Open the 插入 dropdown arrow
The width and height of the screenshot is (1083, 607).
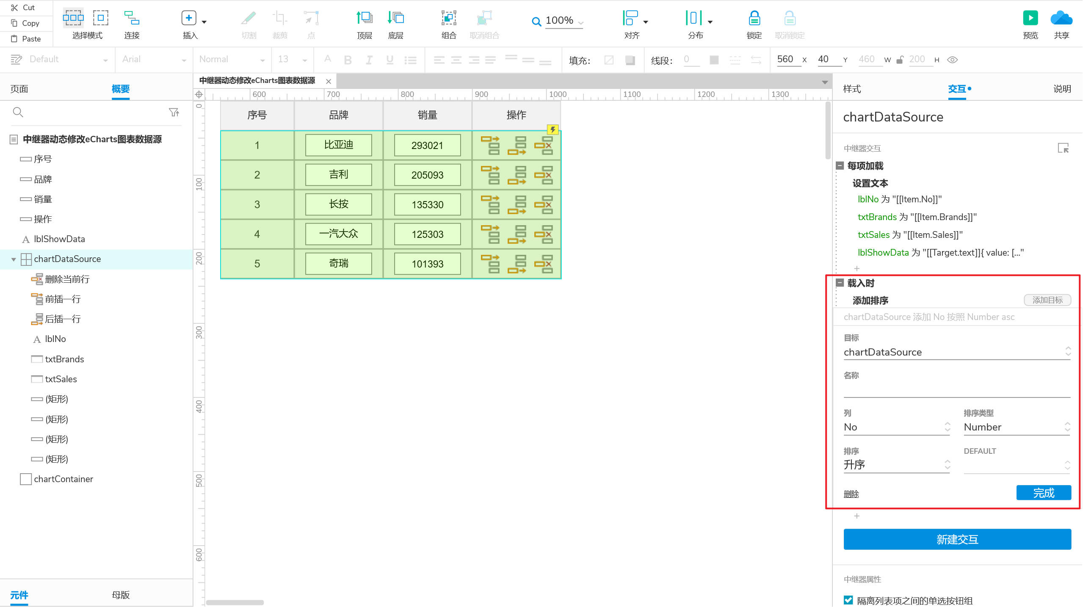tap(204, 22)
